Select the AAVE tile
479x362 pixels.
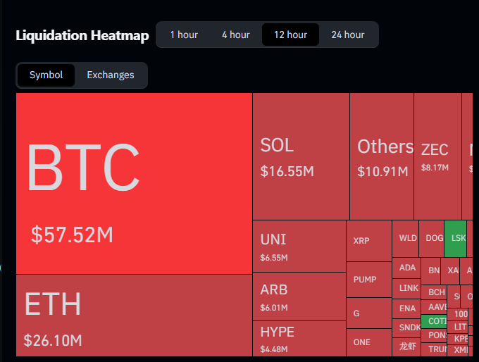coord(434,307)
